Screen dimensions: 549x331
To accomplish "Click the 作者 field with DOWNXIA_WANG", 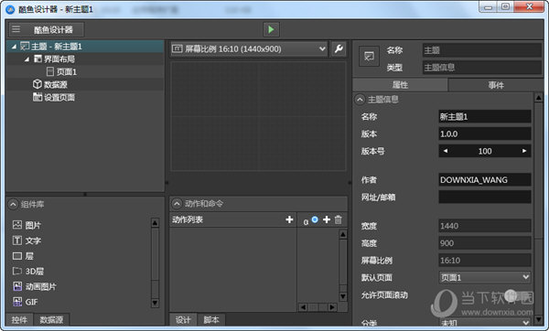I will (x=485, y=180).
